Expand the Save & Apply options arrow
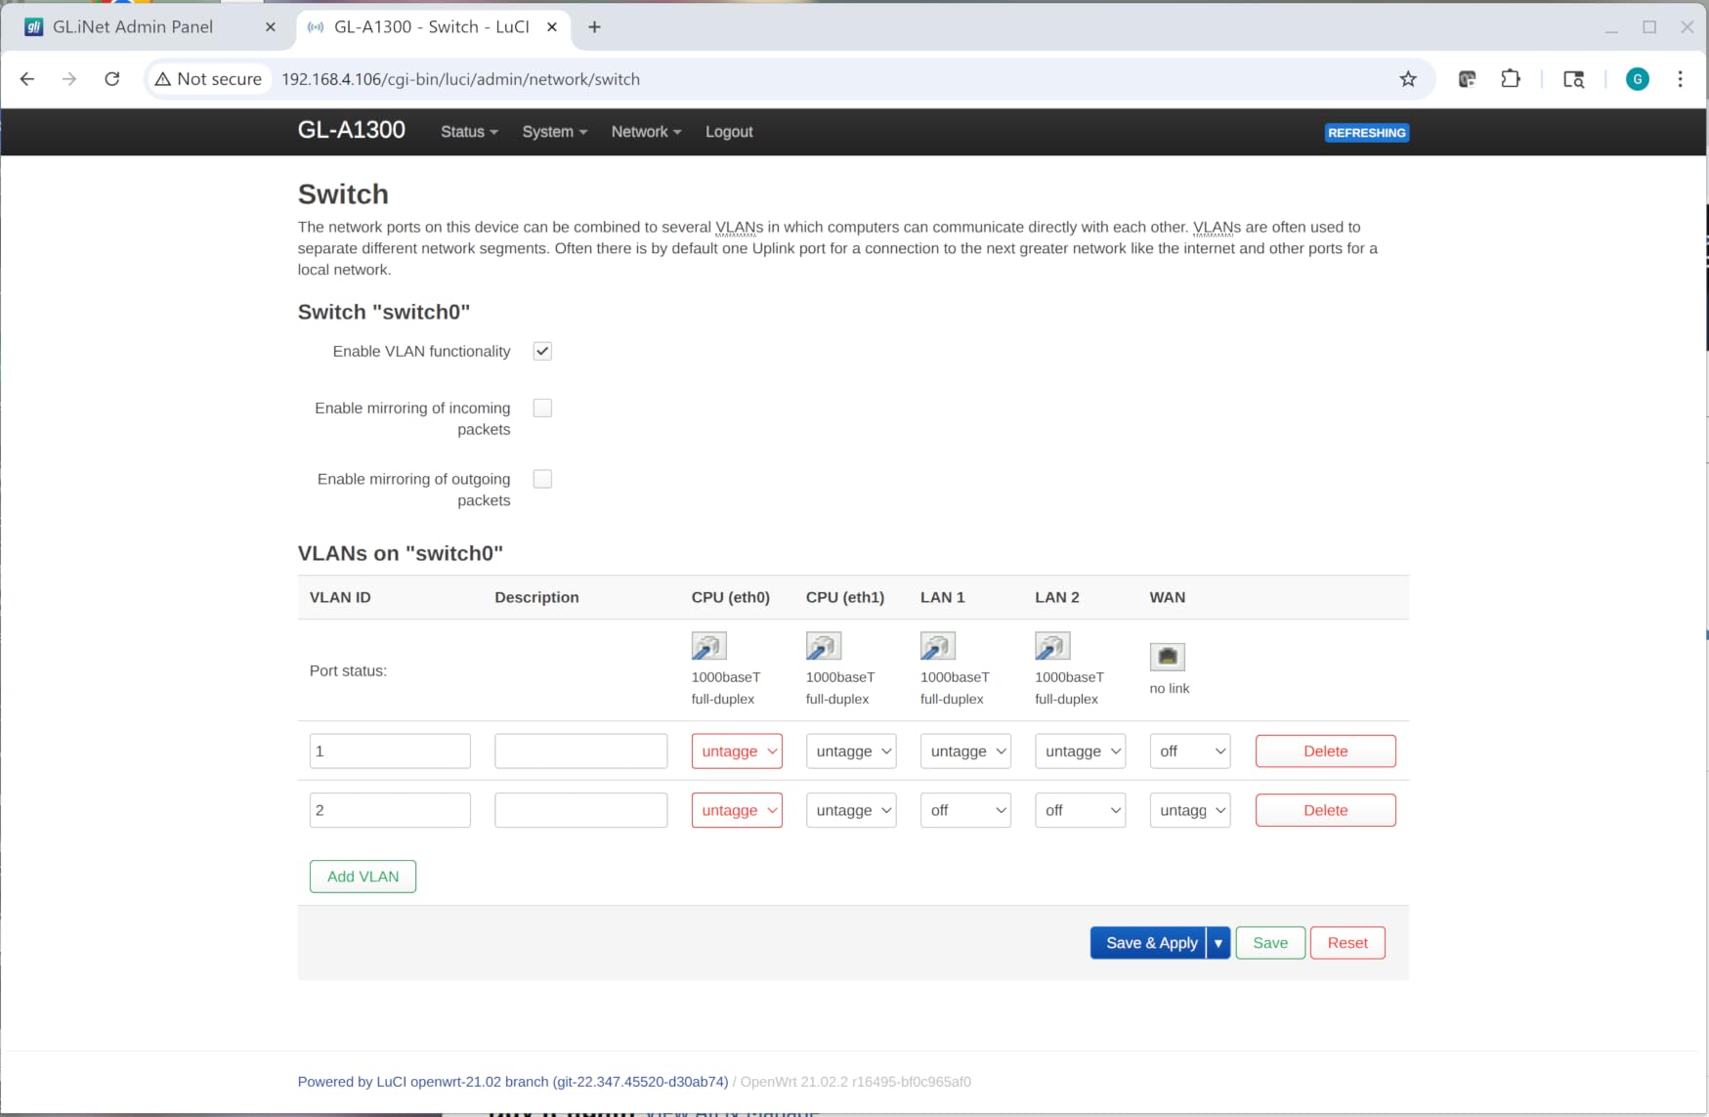Image resolution: width=1709 pixels, height=1117 pixels. pos(1218,943)
